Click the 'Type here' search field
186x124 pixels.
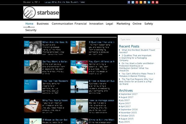tap(138, 39)
